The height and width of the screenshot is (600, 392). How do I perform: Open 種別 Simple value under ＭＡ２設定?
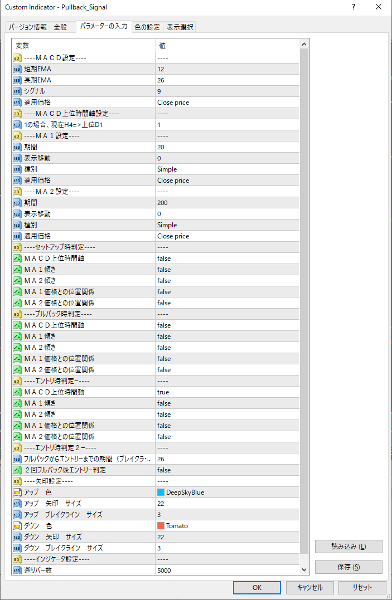point(228,225)
